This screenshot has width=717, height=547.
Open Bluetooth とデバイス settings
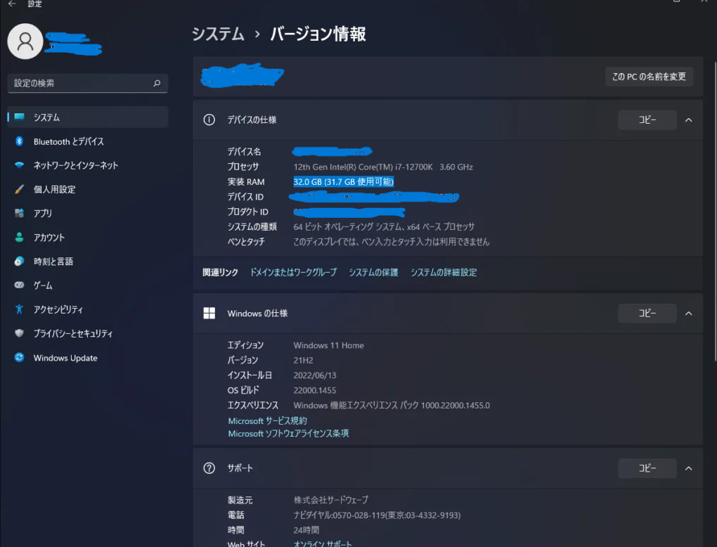tap(88, 141)
